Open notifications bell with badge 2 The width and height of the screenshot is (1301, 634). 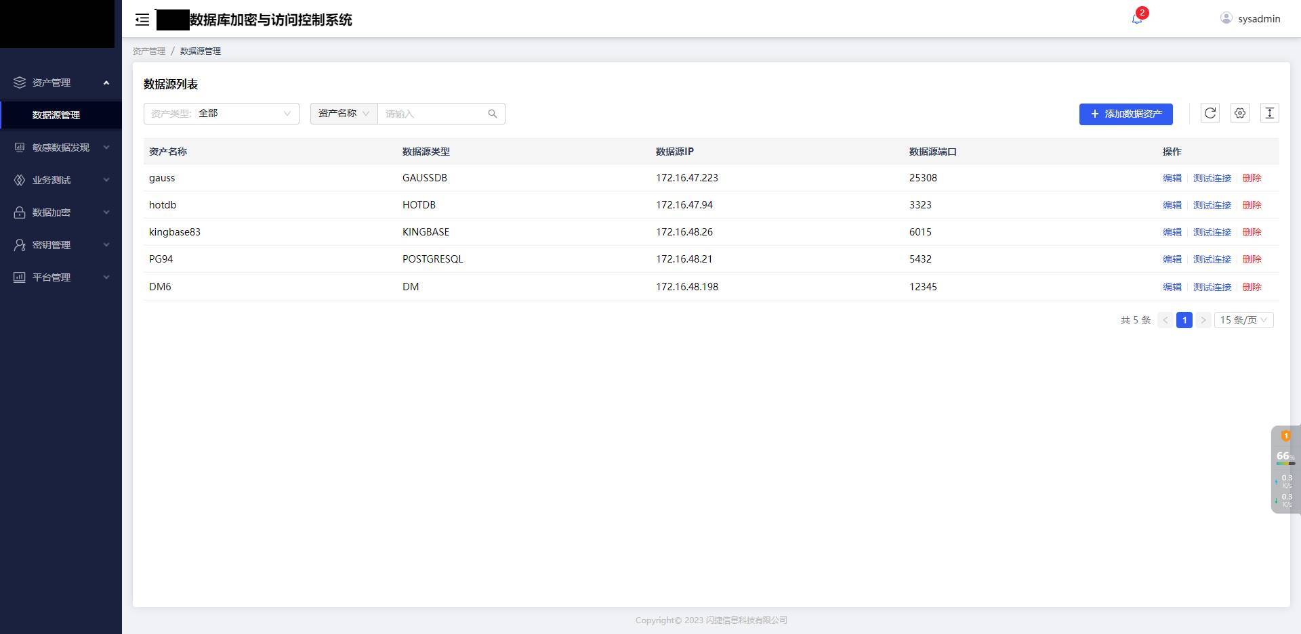pyautogui.click(x=1137, y=18)
